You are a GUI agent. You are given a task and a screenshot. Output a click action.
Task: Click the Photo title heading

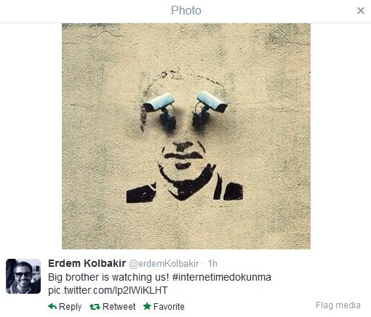[x=186, y=10]
